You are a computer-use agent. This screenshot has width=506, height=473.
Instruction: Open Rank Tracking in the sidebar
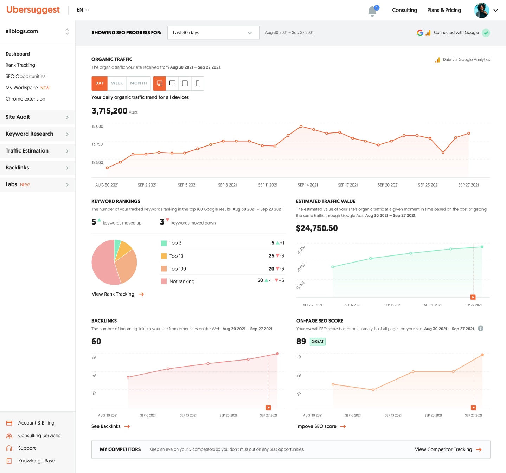[20, 65]
